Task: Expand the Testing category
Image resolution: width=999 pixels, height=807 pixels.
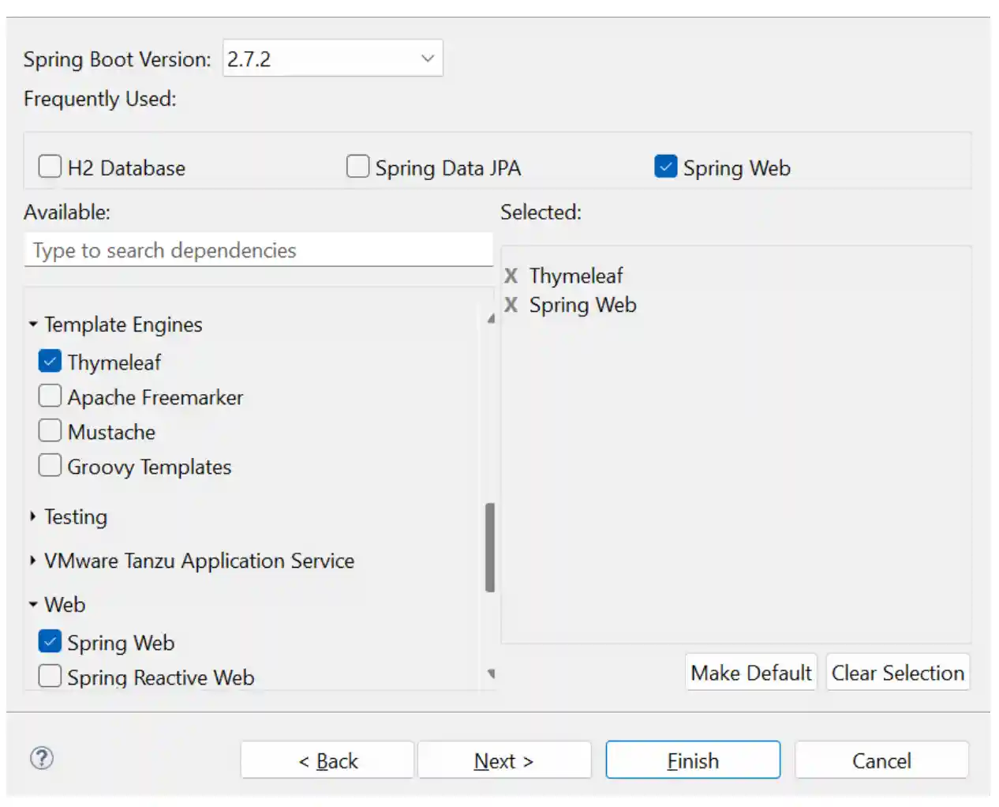Action: click(33, 516)
